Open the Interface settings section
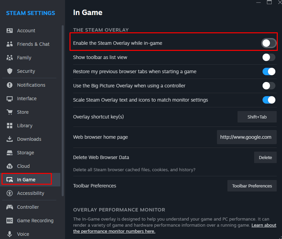The image size is (282, 239). (27, 98)
